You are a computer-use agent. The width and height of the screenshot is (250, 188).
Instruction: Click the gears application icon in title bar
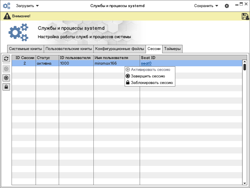point(7,6)
